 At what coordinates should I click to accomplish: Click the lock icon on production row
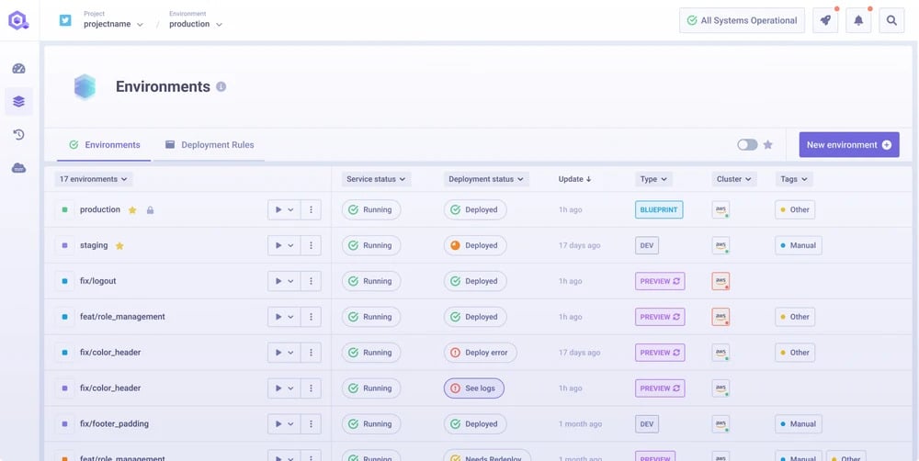(150, 209)
